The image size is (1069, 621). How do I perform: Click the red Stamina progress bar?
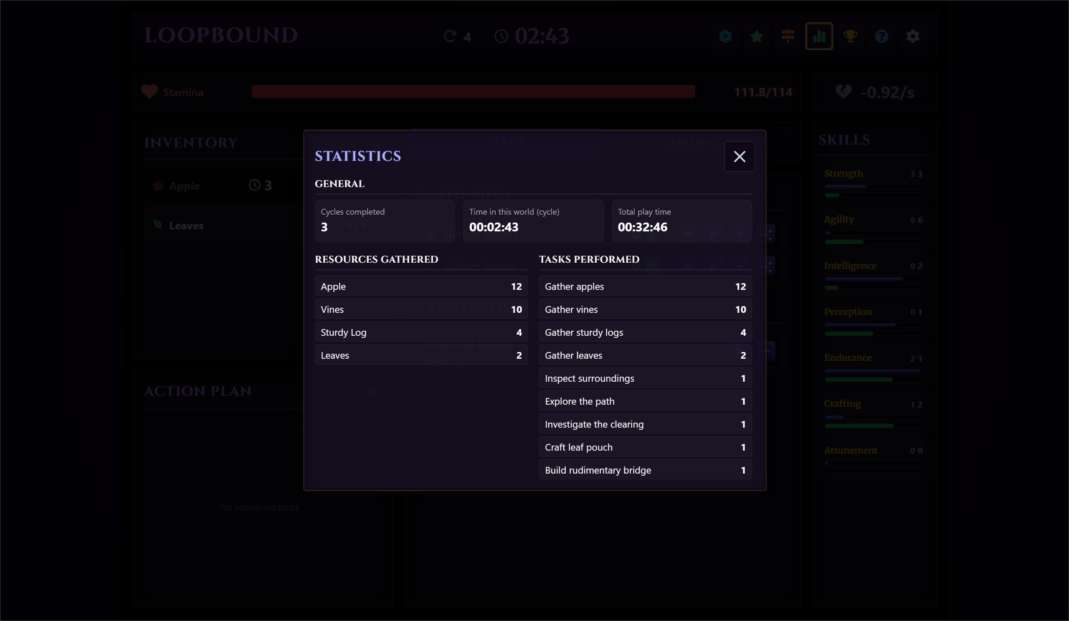click(474, 91)
